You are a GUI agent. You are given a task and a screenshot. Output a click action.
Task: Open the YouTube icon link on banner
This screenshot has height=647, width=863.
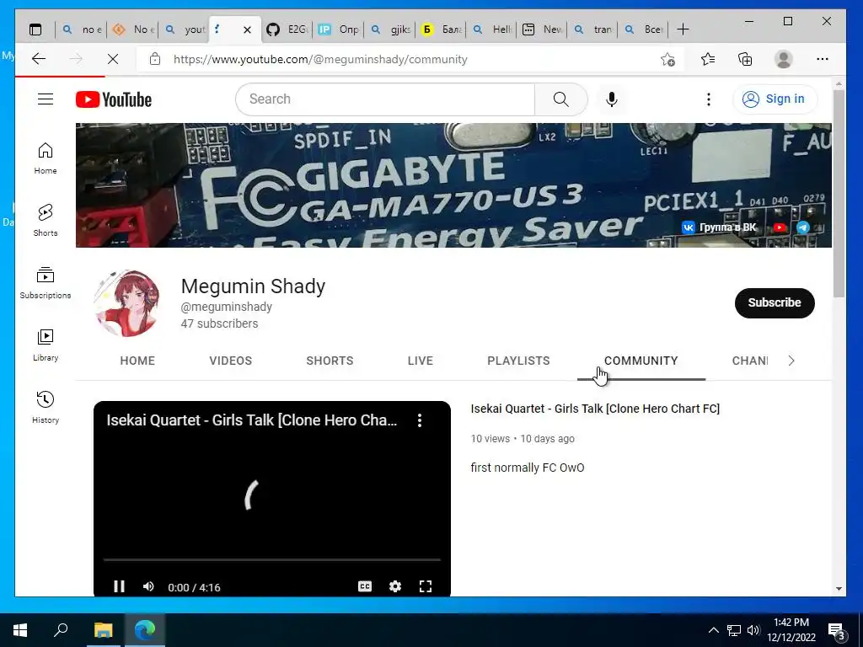click(x=780, y=227)
